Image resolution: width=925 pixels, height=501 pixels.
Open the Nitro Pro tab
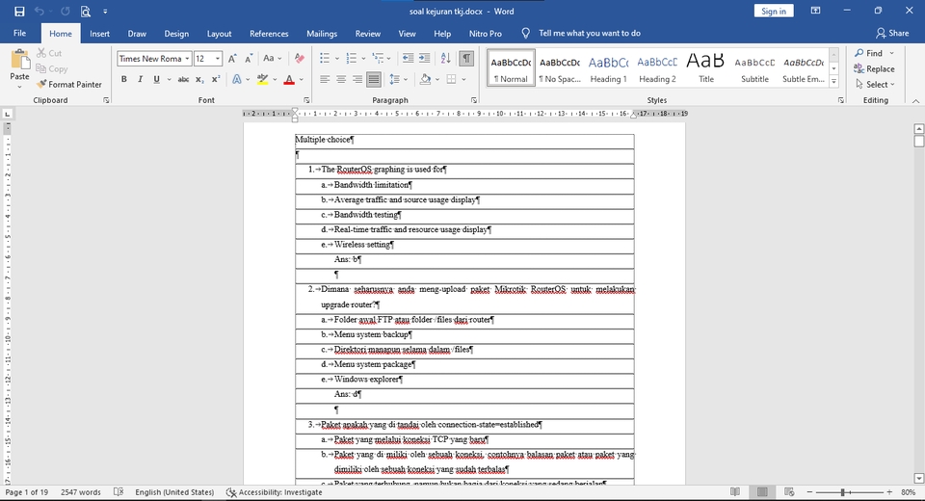[x=486, y=34]
